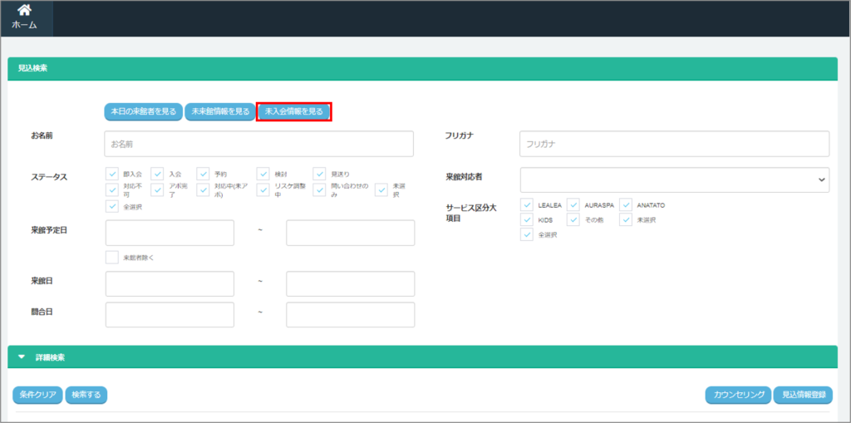Click the 検索する button

point(86,395)
